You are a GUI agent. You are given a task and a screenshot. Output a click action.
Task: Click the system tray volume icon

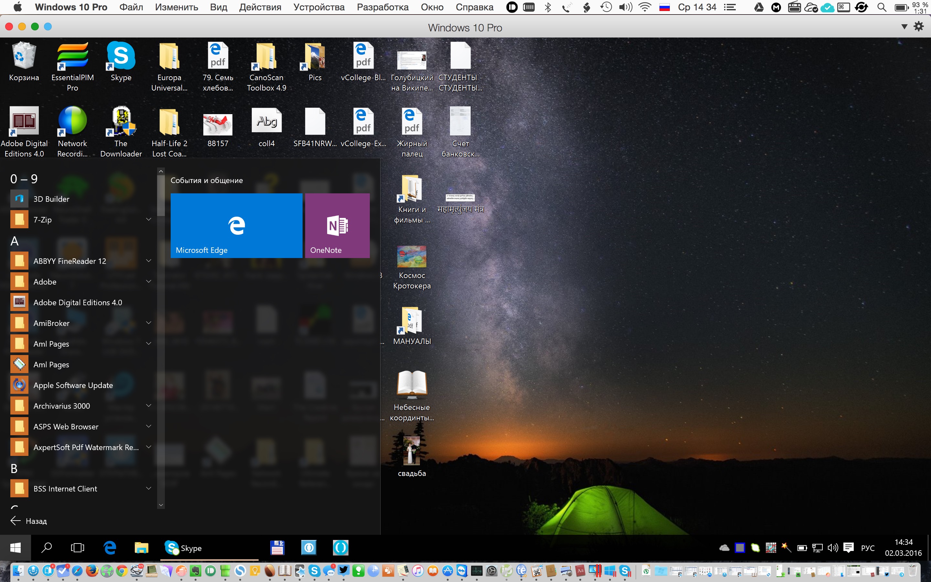click(832, 548)
